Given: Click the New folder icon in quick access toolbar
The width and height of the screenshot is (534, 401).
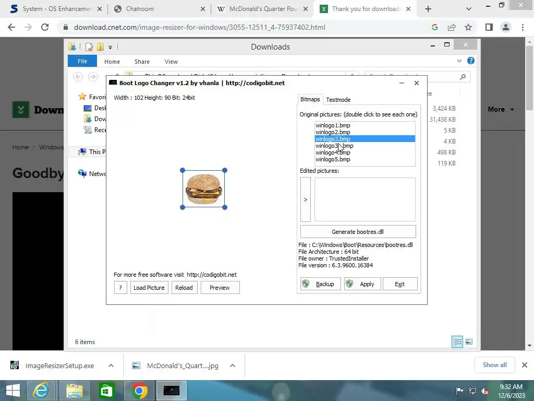Looking at the screenshot, I should pyautogui.click(x=100, y=47).
